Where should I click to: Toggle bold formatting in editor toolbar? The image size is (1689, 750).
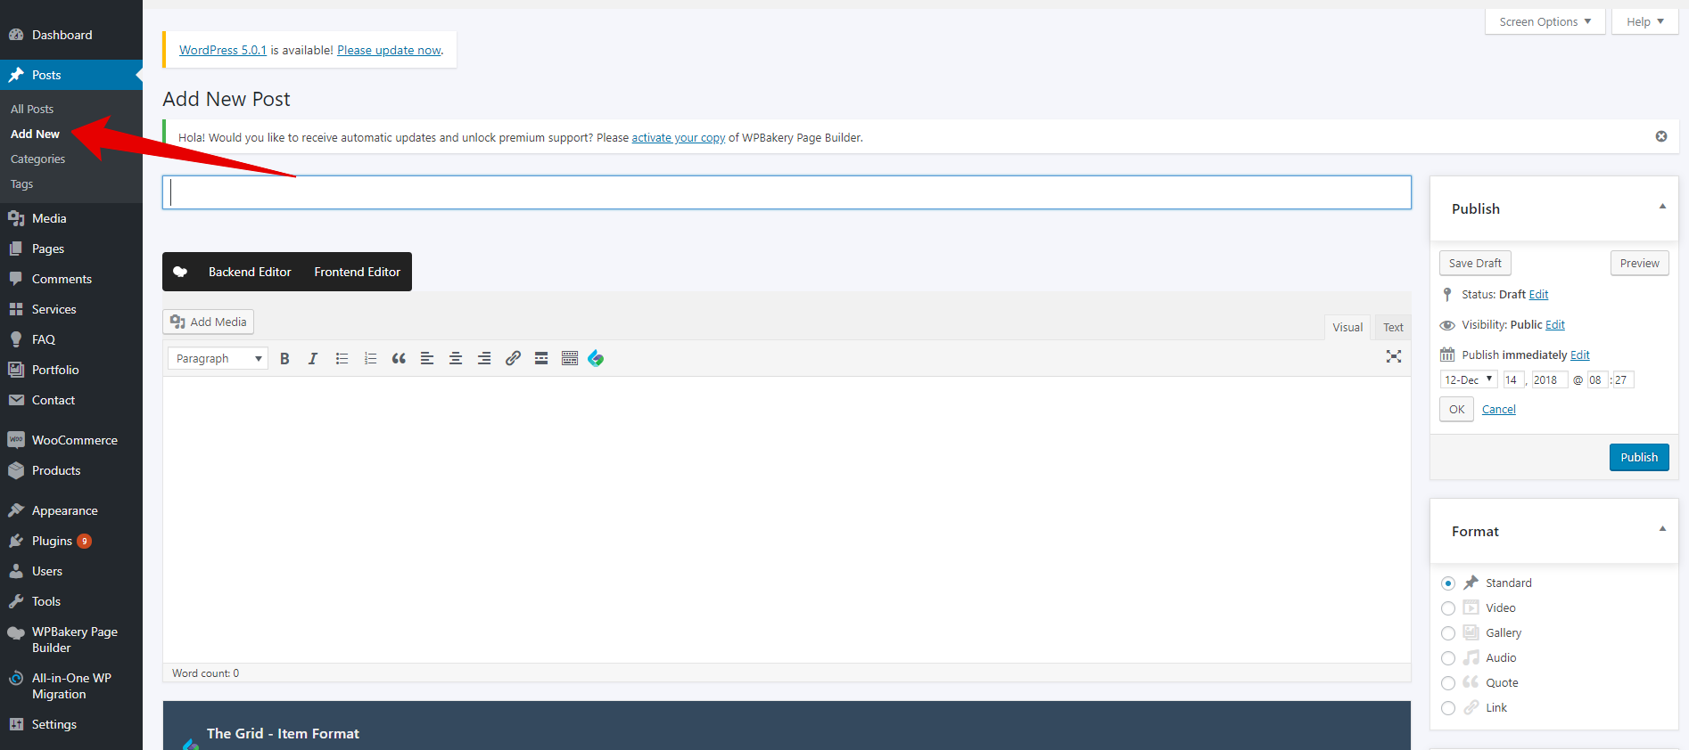tap(284, 358)
